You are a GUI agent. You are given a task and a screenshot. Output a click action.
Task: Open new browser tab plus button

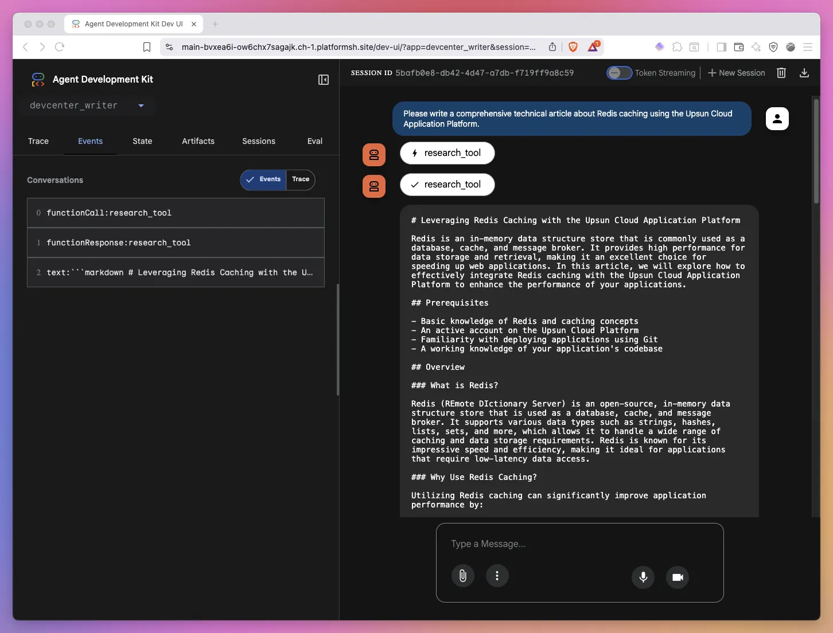pos(215,24)
